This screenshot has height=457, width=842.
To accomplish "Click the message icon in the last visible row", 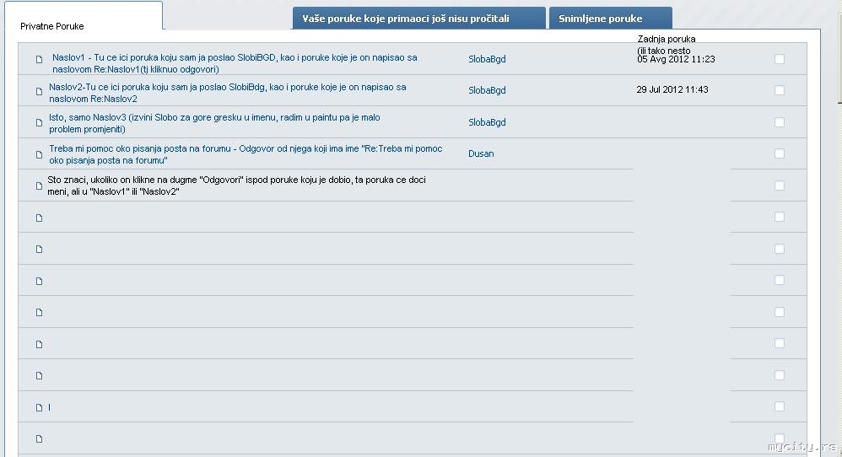I will click(39, 438).
